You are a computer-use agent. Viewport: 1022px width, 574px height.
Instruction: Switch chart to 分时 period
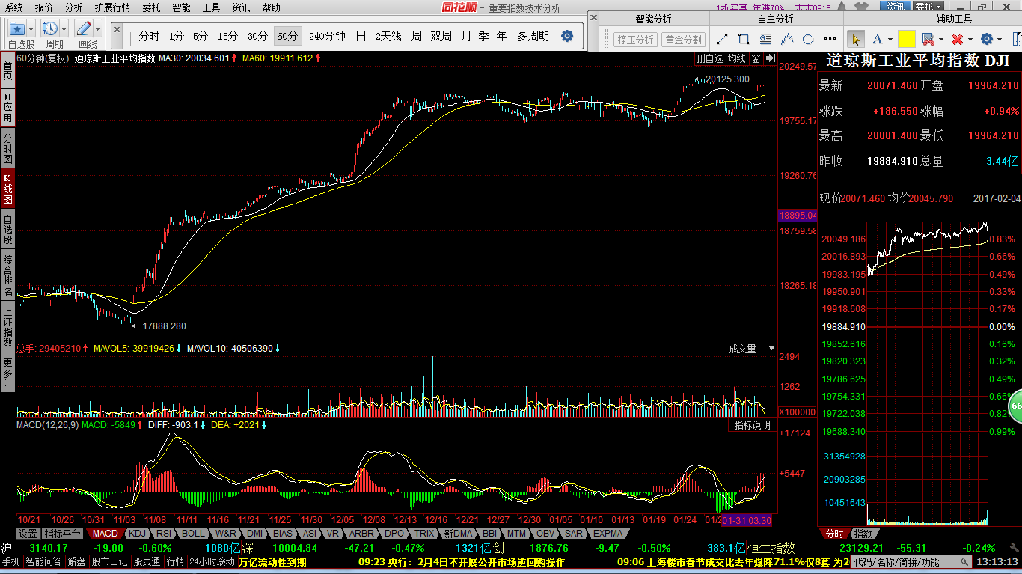tap(149, 36)
